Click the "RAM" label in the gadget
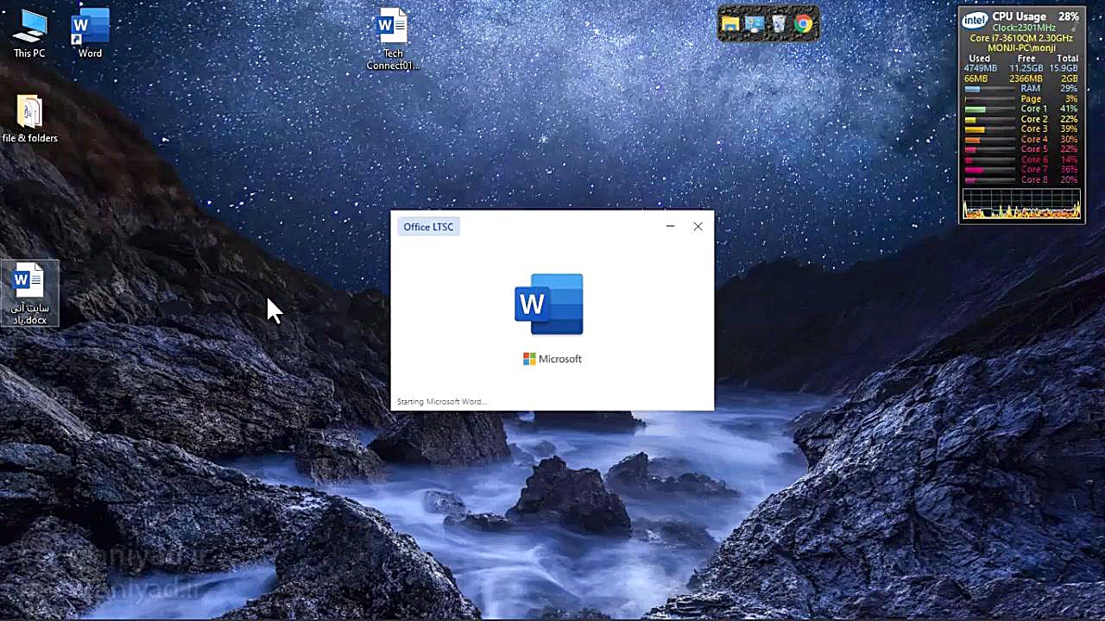Image resolution: width=1105 pixels, height=621 pixels. coord(1031,89)
